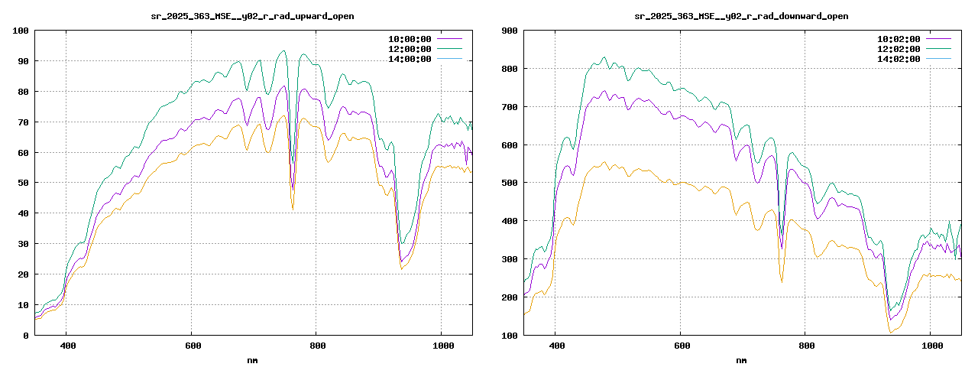The image size is (978, 367).
Task: Click the left chart title 'sr_2025_363_MSE__y02_r_rad_upward_open'
Action: point(252,16)
